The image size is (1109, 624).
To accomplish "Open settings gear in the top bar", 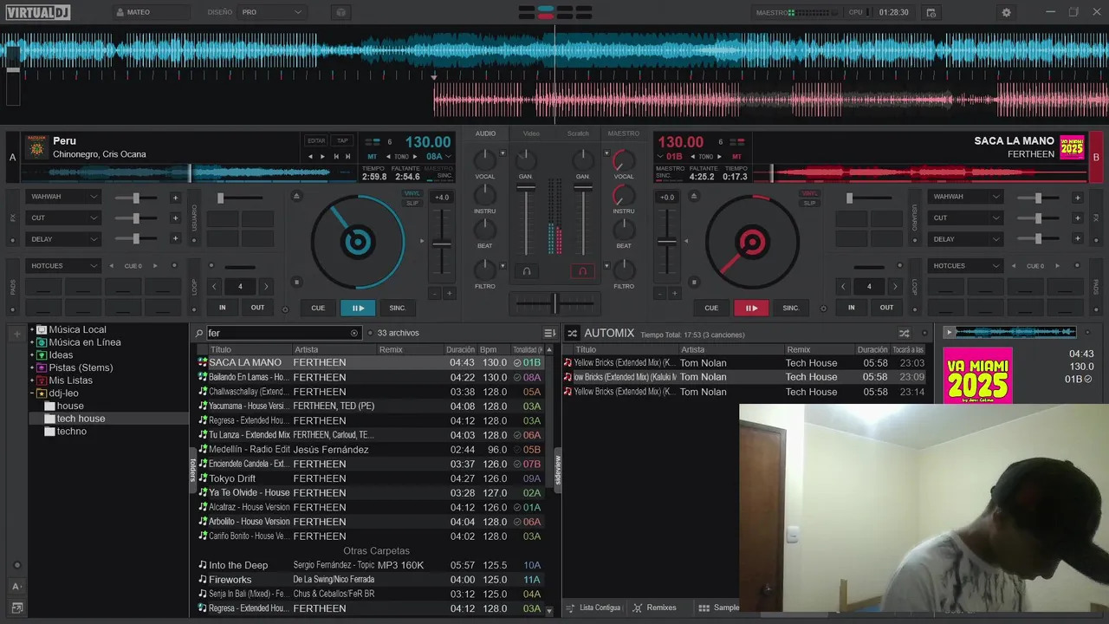I will 1006,13.
